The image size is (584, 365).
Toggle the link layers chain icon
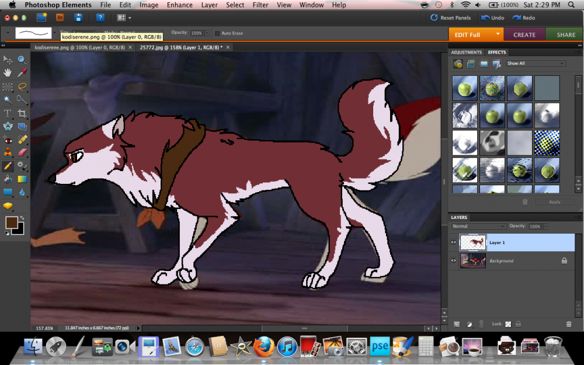click(481, 324)
